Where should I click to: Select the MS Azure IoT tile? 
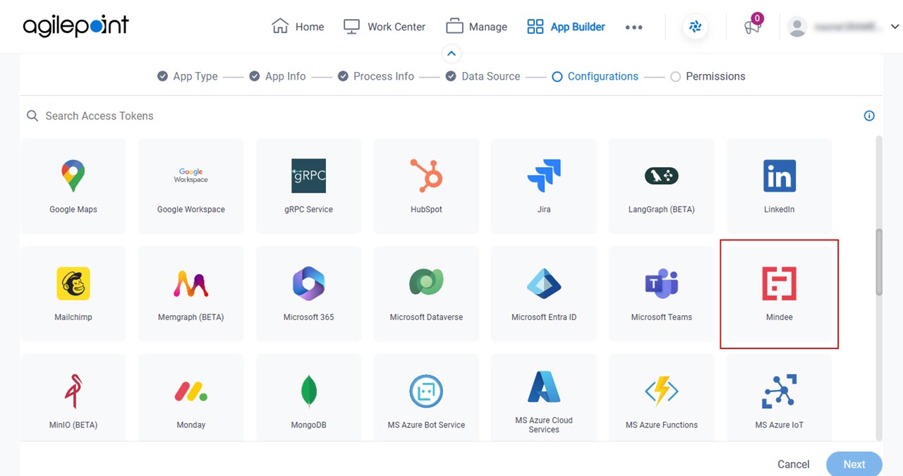click(x=780, y=398)
